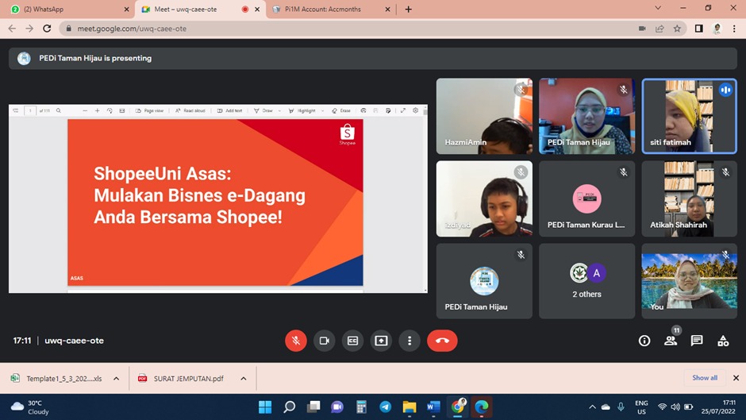This screenshot has height=420, width=746.
Task: Click Show all downloads button
Action: point(704,378)
